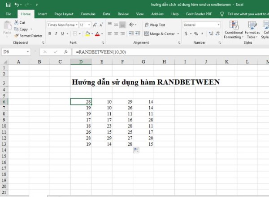Click the File menu button
The height and width of the screenshot is (197, 269).
pyautogui.click(x=8, y=14)
